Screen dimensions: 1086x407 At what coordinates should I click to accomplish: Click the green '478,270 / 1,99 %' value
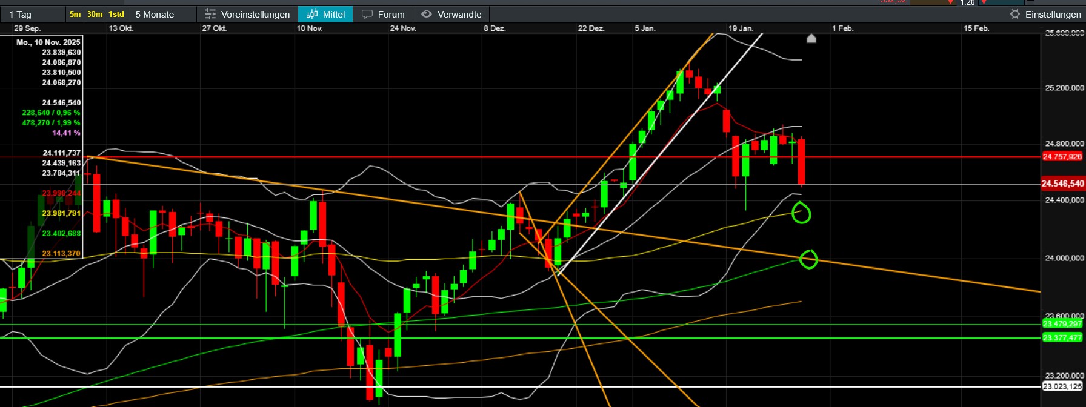click(51, 123)
